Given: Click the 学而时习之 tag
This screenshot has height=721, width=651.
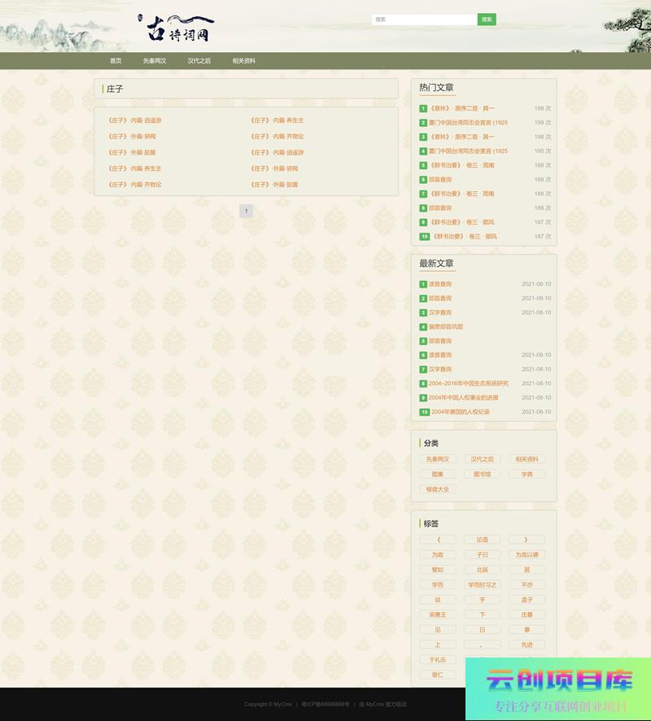Looking at the screenshot, I should click(x=483, y=585).
